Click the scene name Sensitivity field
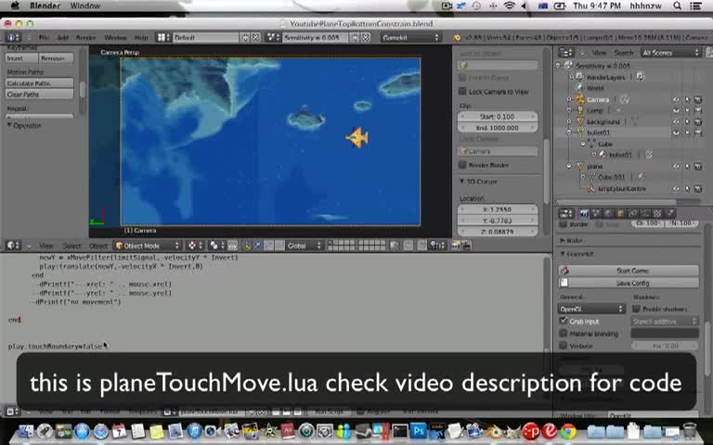713x445 pixels. tap(315, 37)
